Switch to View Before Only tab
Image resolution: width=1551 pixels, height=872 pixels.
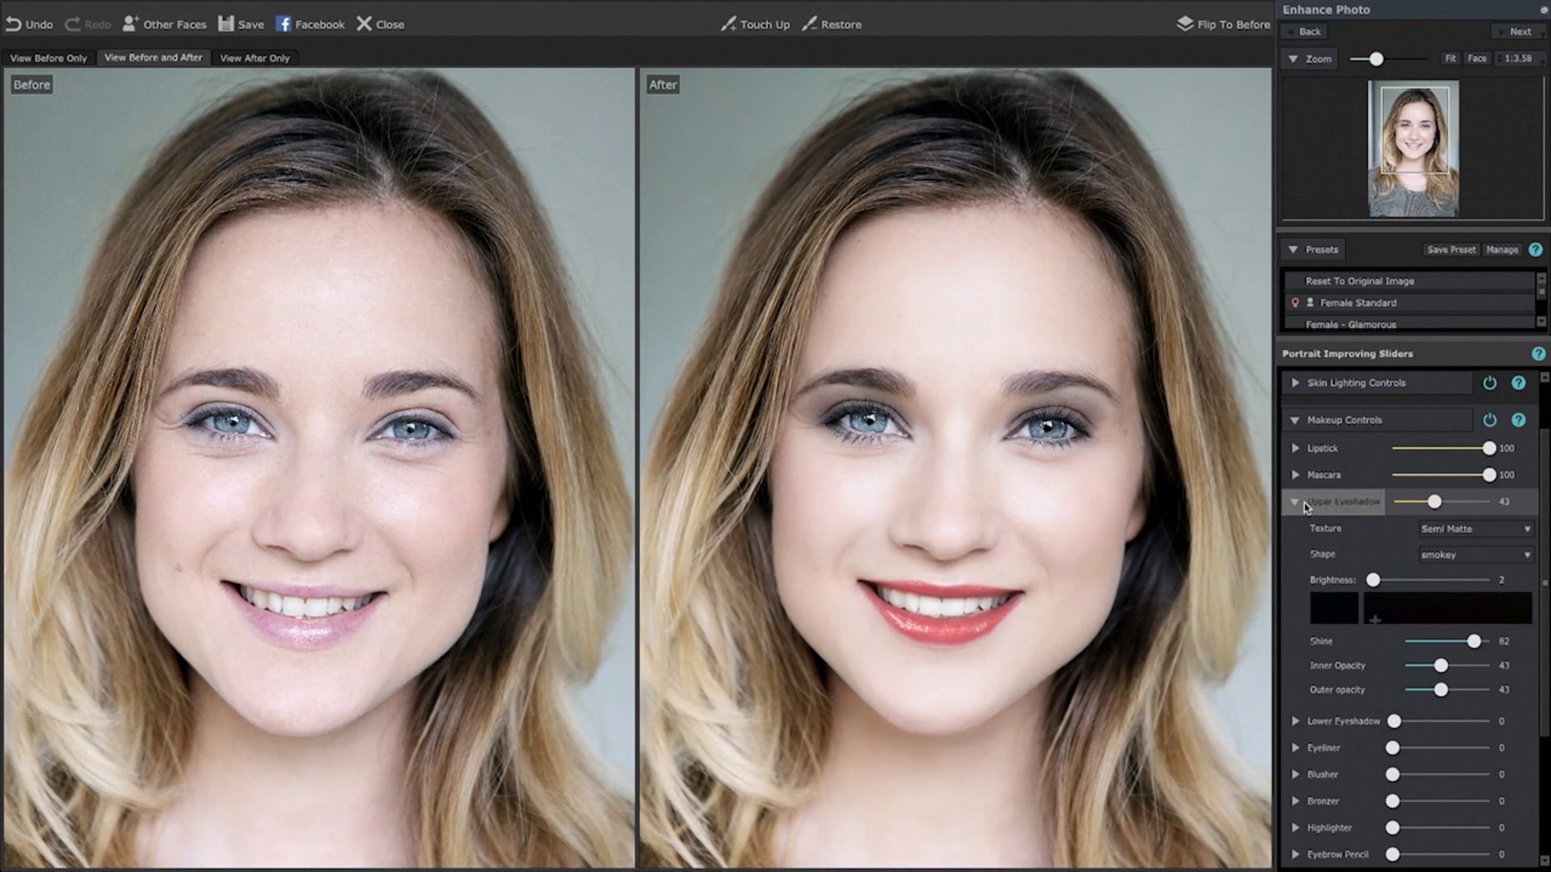pyautogui.click(x=48, y=58)
